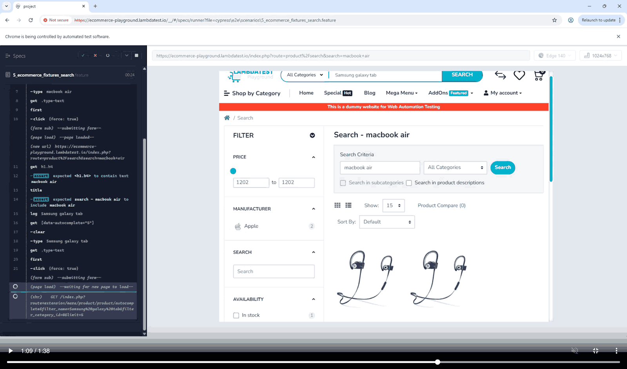The height and width of the screenshot is (369, 627).
Task: Click the blue Search criteria button
Action: pos(502,168)
